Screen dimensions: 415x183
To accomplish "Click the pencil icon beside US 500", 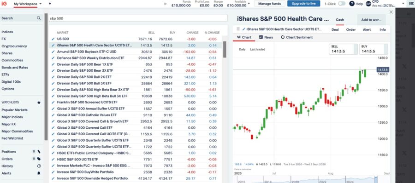I will click(53, 39).
